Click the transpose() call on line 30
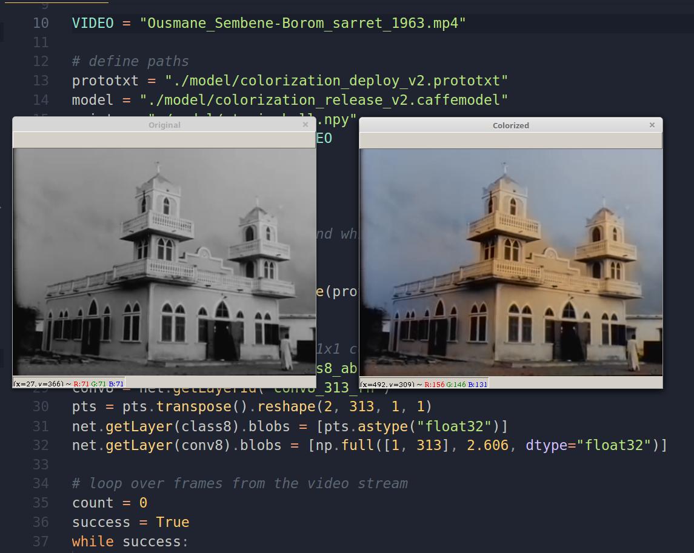Screen dimensions: 694x553 (x=202, y=406)
